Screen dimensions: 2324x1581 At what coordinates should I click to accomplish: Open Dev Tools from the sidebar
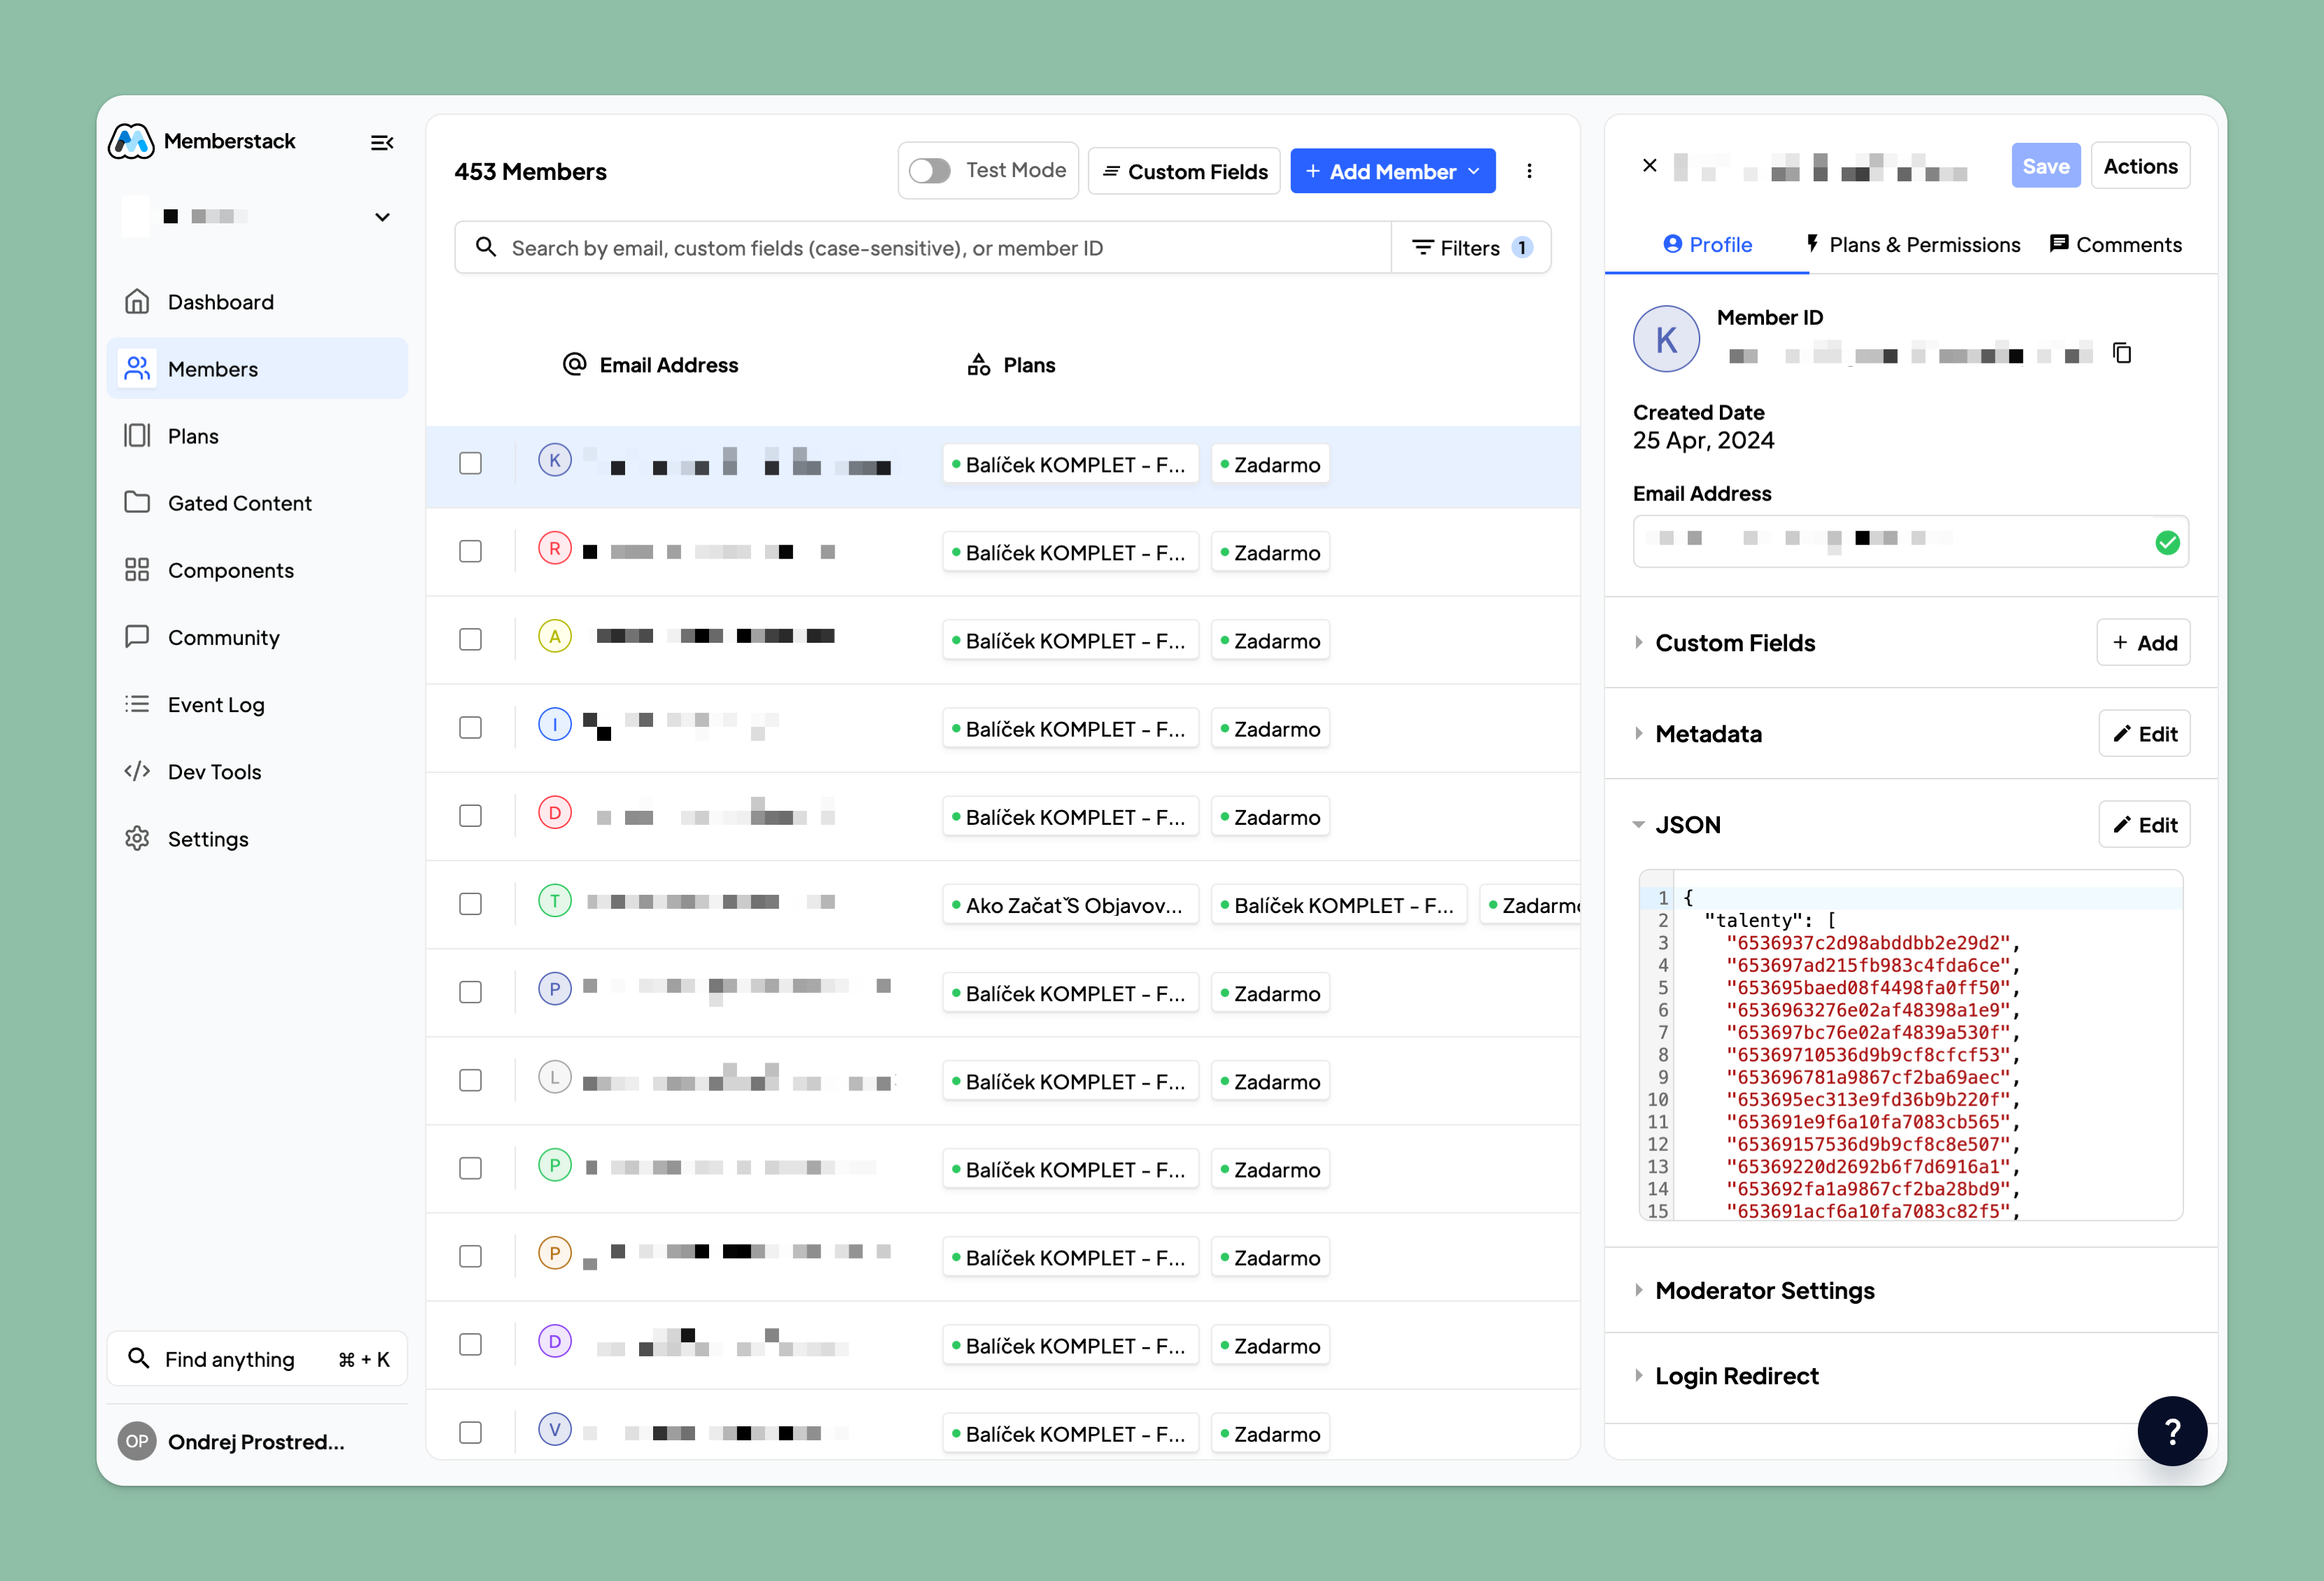click(214, 772)
